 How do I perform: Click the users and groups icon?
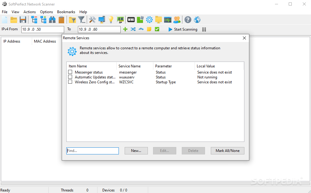click(177, 20)
